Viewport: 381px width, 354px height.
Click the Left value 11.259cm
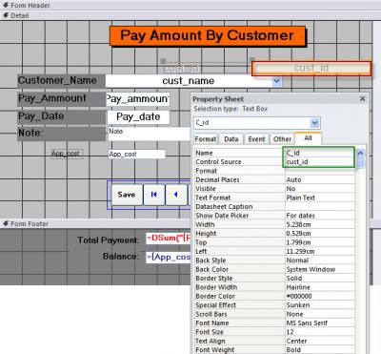click(319, 251)
